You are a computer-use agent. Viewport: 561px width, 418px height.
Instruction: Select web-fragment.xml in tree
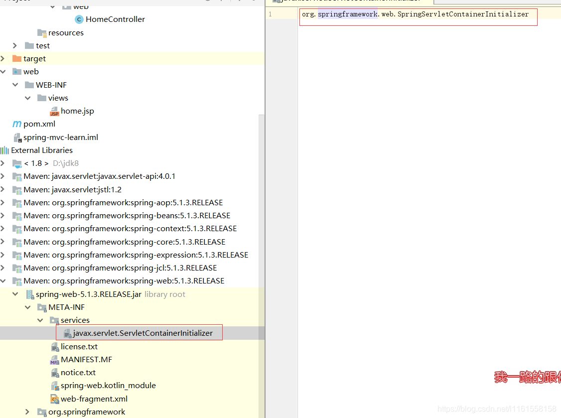94,399
